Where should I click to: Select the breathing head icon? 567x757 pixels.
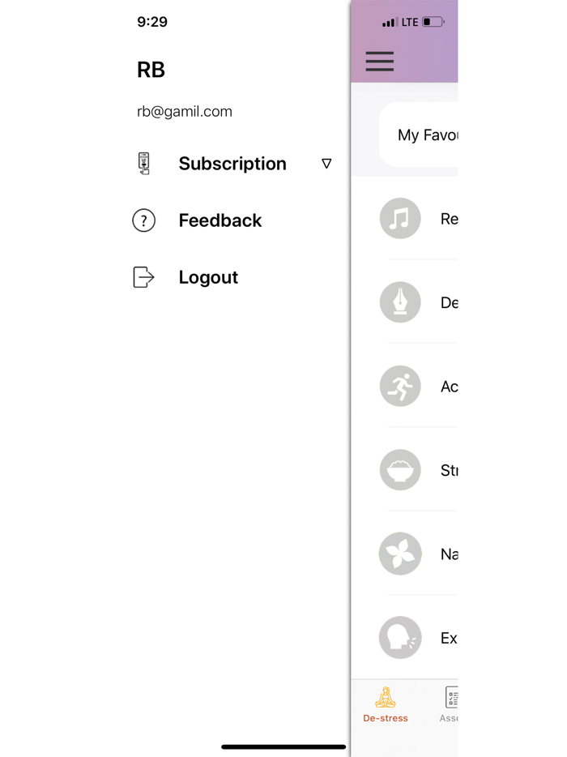pos(400,638)
